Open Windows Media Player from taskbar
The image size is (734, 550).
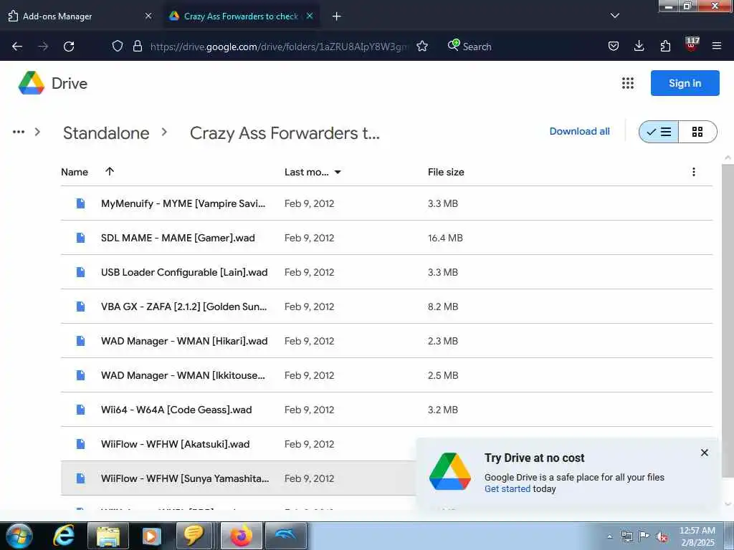tap(151, 536)
